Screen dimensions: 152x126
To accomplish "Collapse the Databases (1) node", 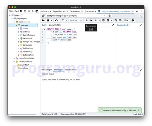I will click(x=14, y=22).
